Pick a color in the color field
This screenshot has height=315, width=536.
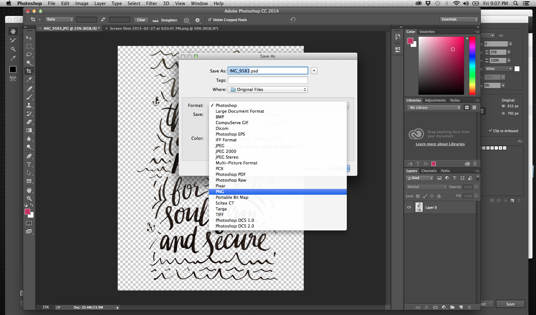pyautogui.click(x=441, y=65)
